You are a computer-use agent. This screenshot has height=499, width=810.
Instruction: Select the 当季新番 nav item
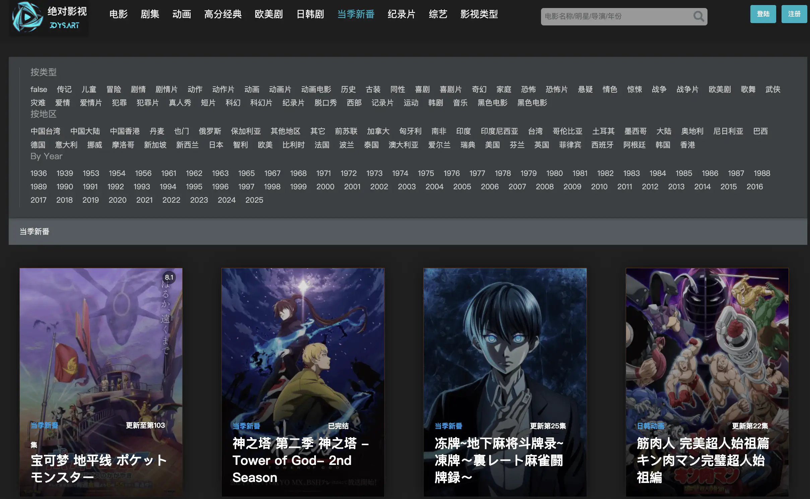356,14
